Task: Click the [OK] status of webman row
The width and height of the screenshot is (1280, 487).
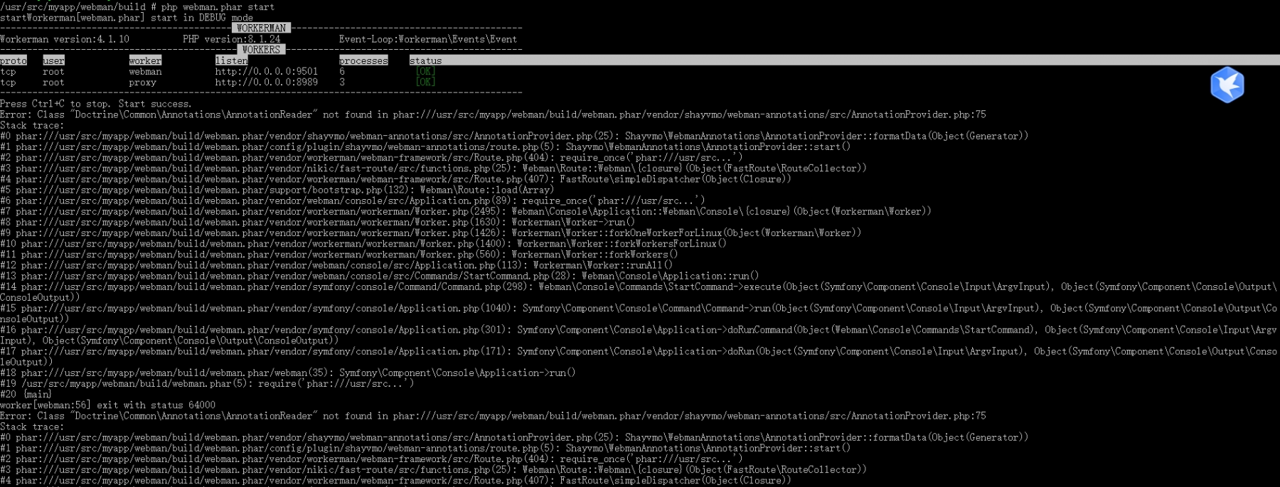Action: tap(425, 72)
